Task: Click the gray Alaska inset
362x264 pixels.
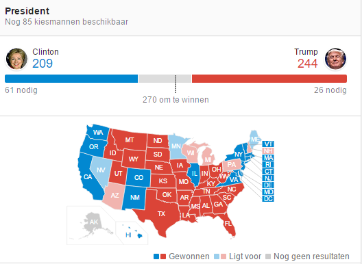Action: [94, 224]
